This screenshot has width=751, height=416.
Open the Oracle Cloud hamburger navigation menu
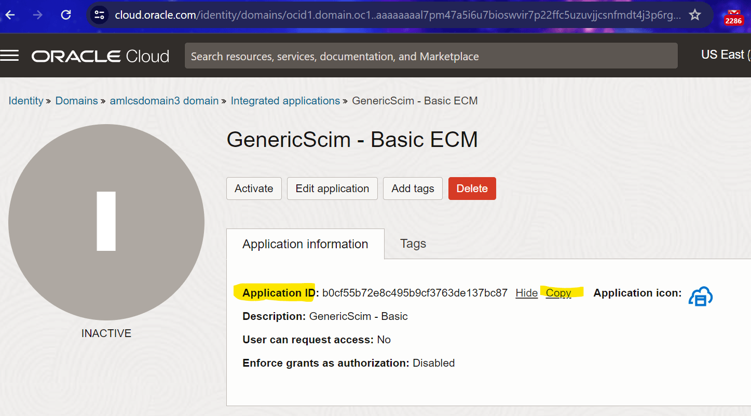coord(9,56)
